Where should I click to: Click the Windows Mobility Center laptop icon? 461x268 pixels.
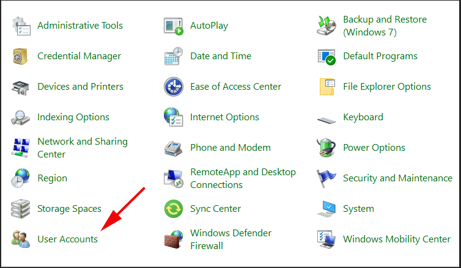(x=326, y=239)
